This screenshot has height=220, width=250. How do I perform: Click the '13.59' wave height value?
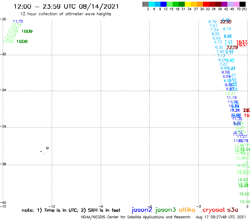pyautogui.click(x=8, y=41)
